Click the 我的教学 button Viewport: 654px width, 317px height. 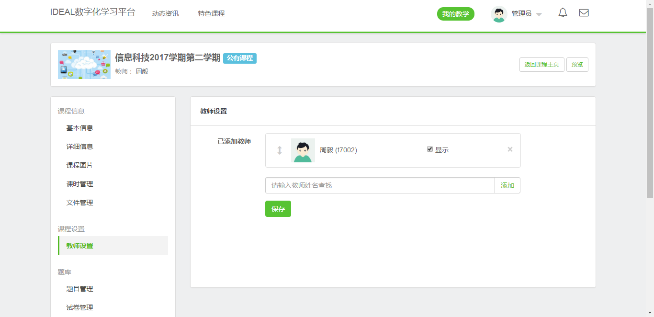click(x=455, y=14)
